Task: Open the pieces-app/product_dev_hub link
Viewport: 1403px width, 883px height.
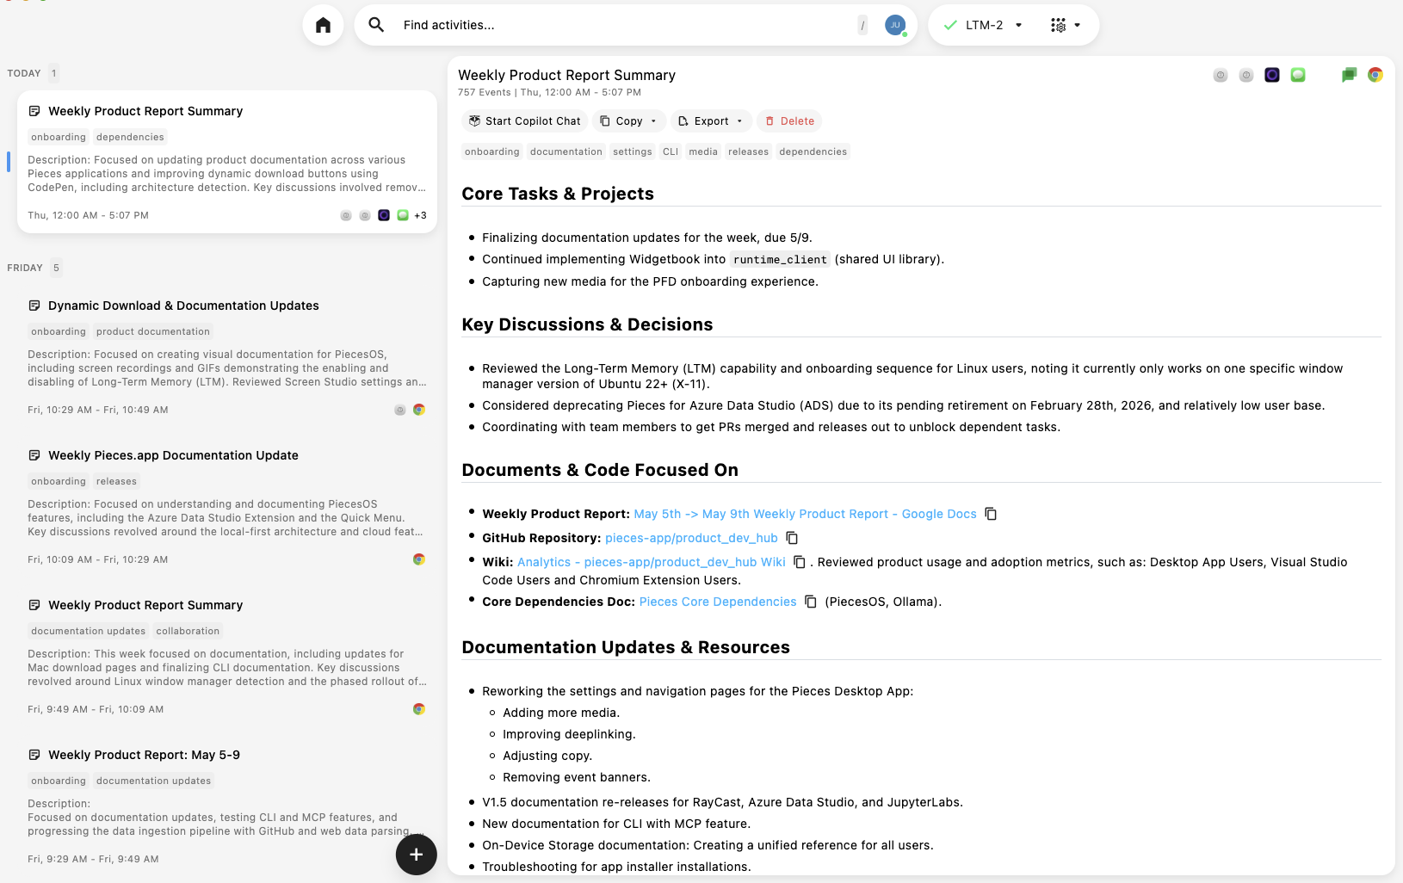Action: (691, 538)
